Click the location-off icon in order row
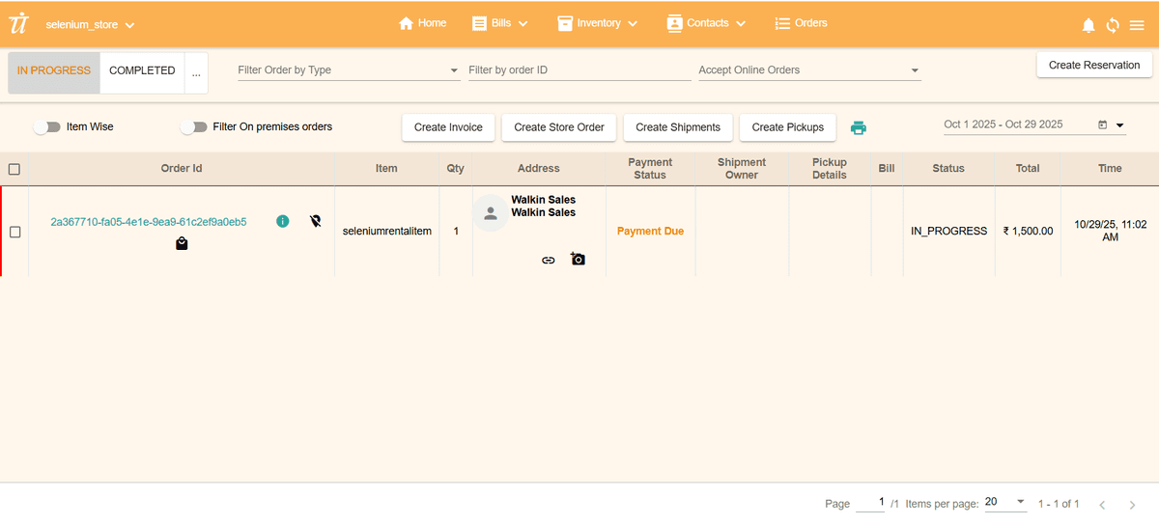 (316, 221)
